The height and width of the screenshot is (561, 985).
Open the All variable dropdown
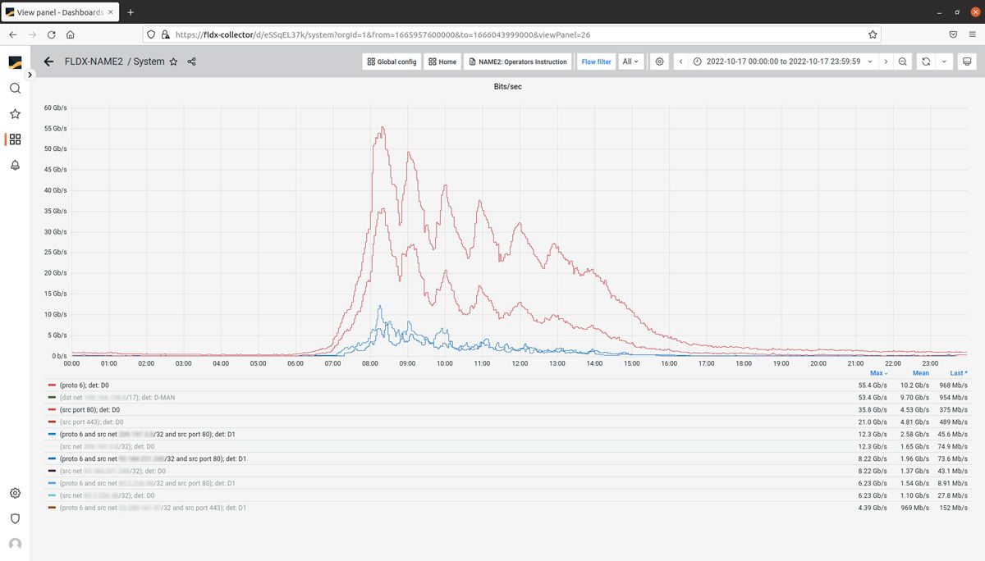(631, 62)
